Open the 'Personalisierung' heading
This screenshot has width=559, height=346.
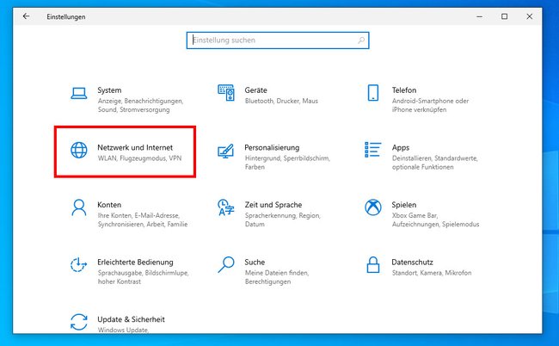click(272, 148)
